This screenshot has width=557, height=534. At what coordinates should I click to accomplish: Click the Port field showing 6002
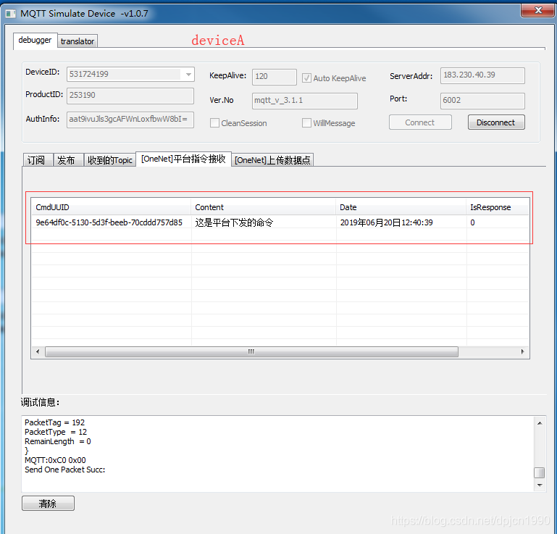(x=482, y=101)
